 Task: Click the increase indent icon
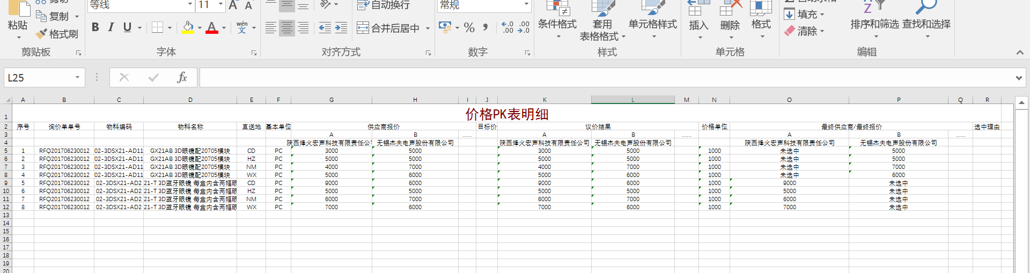(x=341, y=27)
